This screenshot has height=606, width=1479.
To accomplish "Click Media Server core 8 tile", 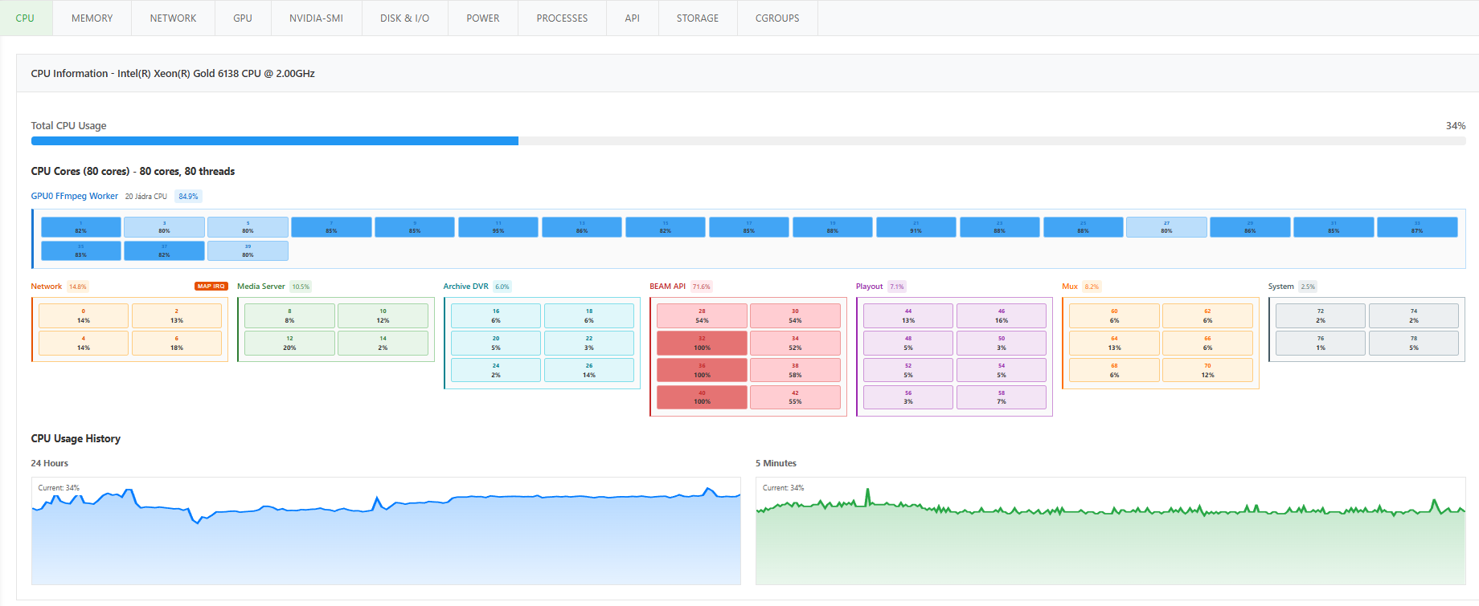I will pyautogui.click(x=289, y=315).
